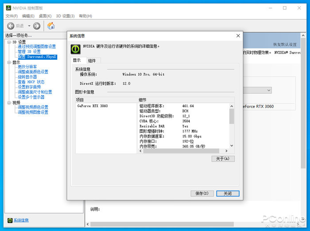310x231 pixels.
Task: Select 通过预览调整图像设置 in the task tree
Action: pyautogui.click(x=37, y=46)
